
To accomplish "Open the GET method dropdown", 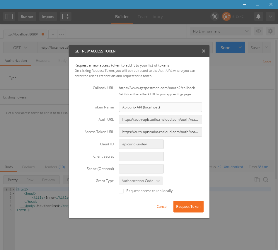I will tap(20, 48).
